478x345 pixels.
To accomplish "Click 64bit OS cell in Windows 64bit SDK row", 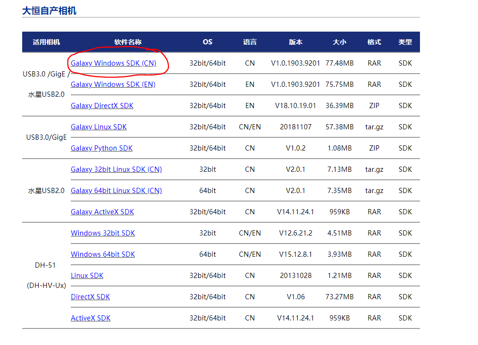I will point(208,254).
